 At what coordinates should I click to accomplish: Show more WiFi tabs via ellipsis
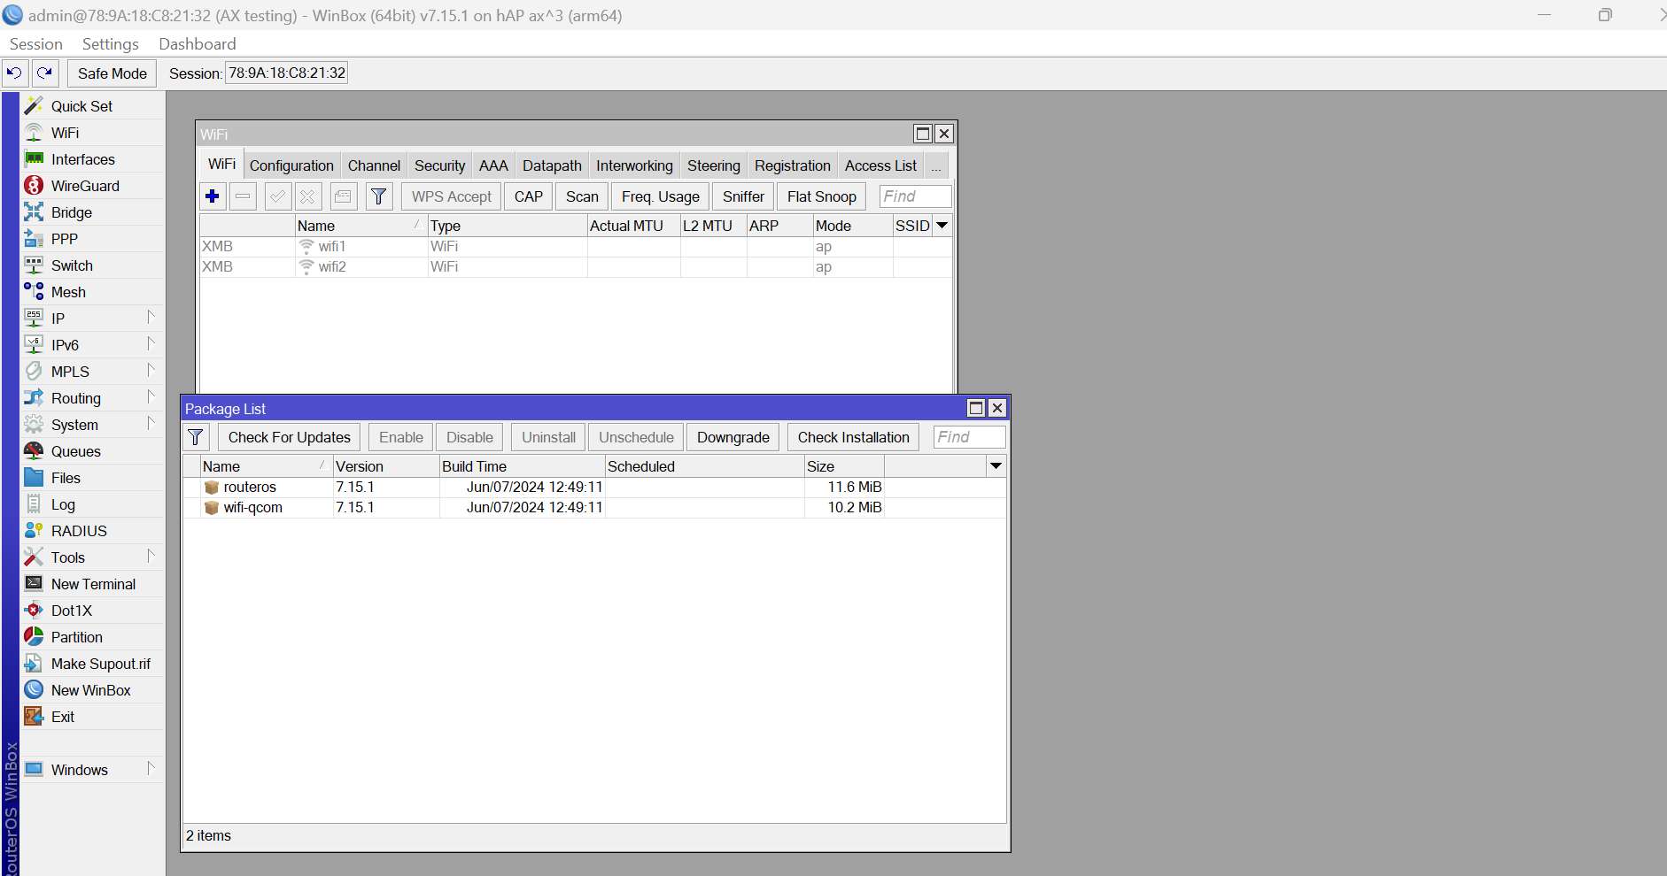[936, 165]
